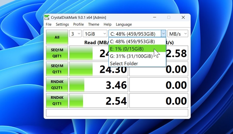Expand the MB/s unit dropdown
Screen dimensions: 233x134
(x=178, y=34)
